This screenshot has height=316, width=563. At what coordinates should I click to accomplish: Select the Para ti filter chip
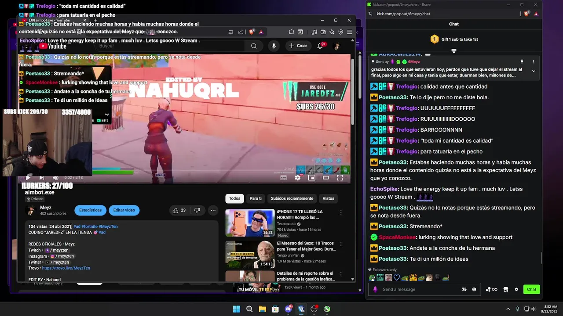click(256, 198)
